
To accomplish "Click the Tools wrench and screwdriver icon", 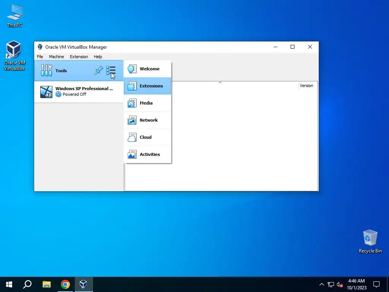I will pyautogui.click(x=46, y=70).
